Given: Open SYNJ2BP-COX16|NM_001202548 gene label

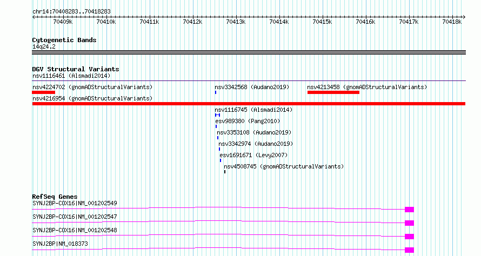Looking at the screenshot, I should click(75, 230).
